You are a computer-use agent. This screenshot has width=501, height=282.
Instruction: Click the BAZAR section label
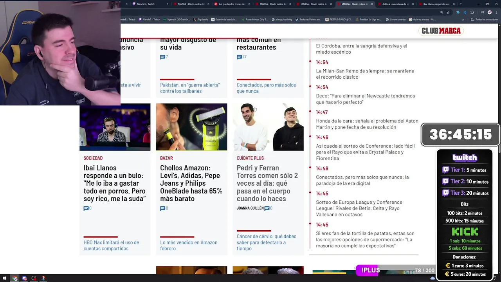pos(166,158)
